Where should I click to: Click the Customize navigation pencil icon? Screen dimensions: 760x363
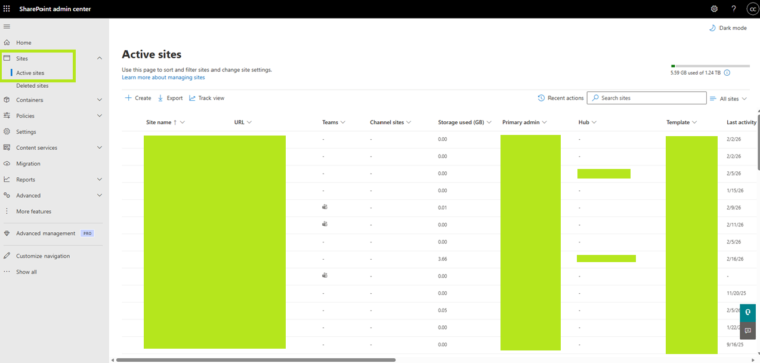(7, 256)
